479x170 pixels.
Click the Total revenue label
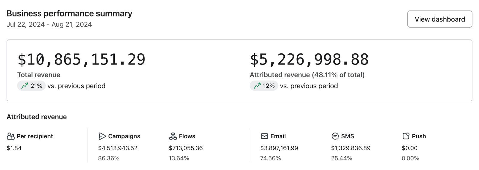pos(39,75)
